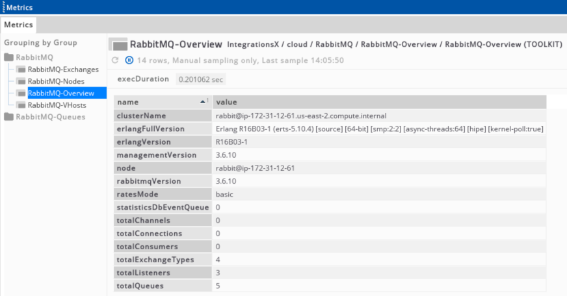567x296 pixels.
Task: Click the statisticsDbEventQueue value 0
Action: click(x=218, y=207)
